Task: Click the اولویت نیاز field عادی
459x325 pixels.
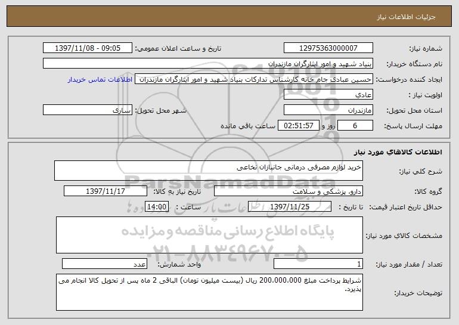Action: pyautogui.click(x=328, y=94)
